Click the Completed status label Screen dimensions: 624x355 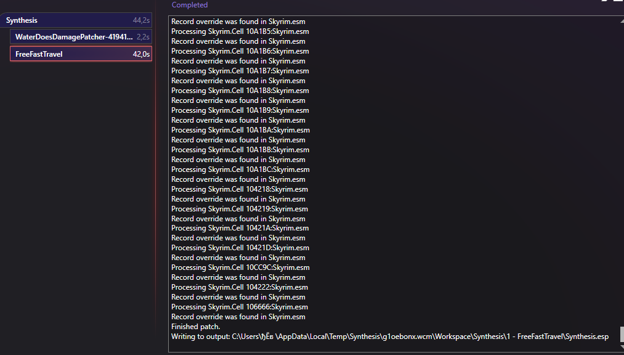[x=190, y=5]
